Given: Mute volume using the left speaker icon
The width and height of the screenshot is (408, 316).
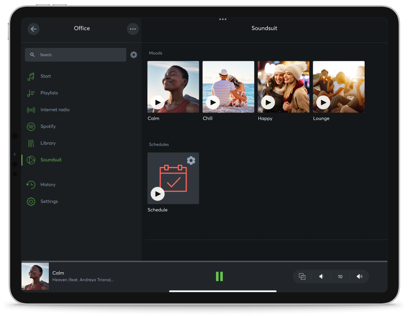Looking at the screenshot, I should click(321, 276).
